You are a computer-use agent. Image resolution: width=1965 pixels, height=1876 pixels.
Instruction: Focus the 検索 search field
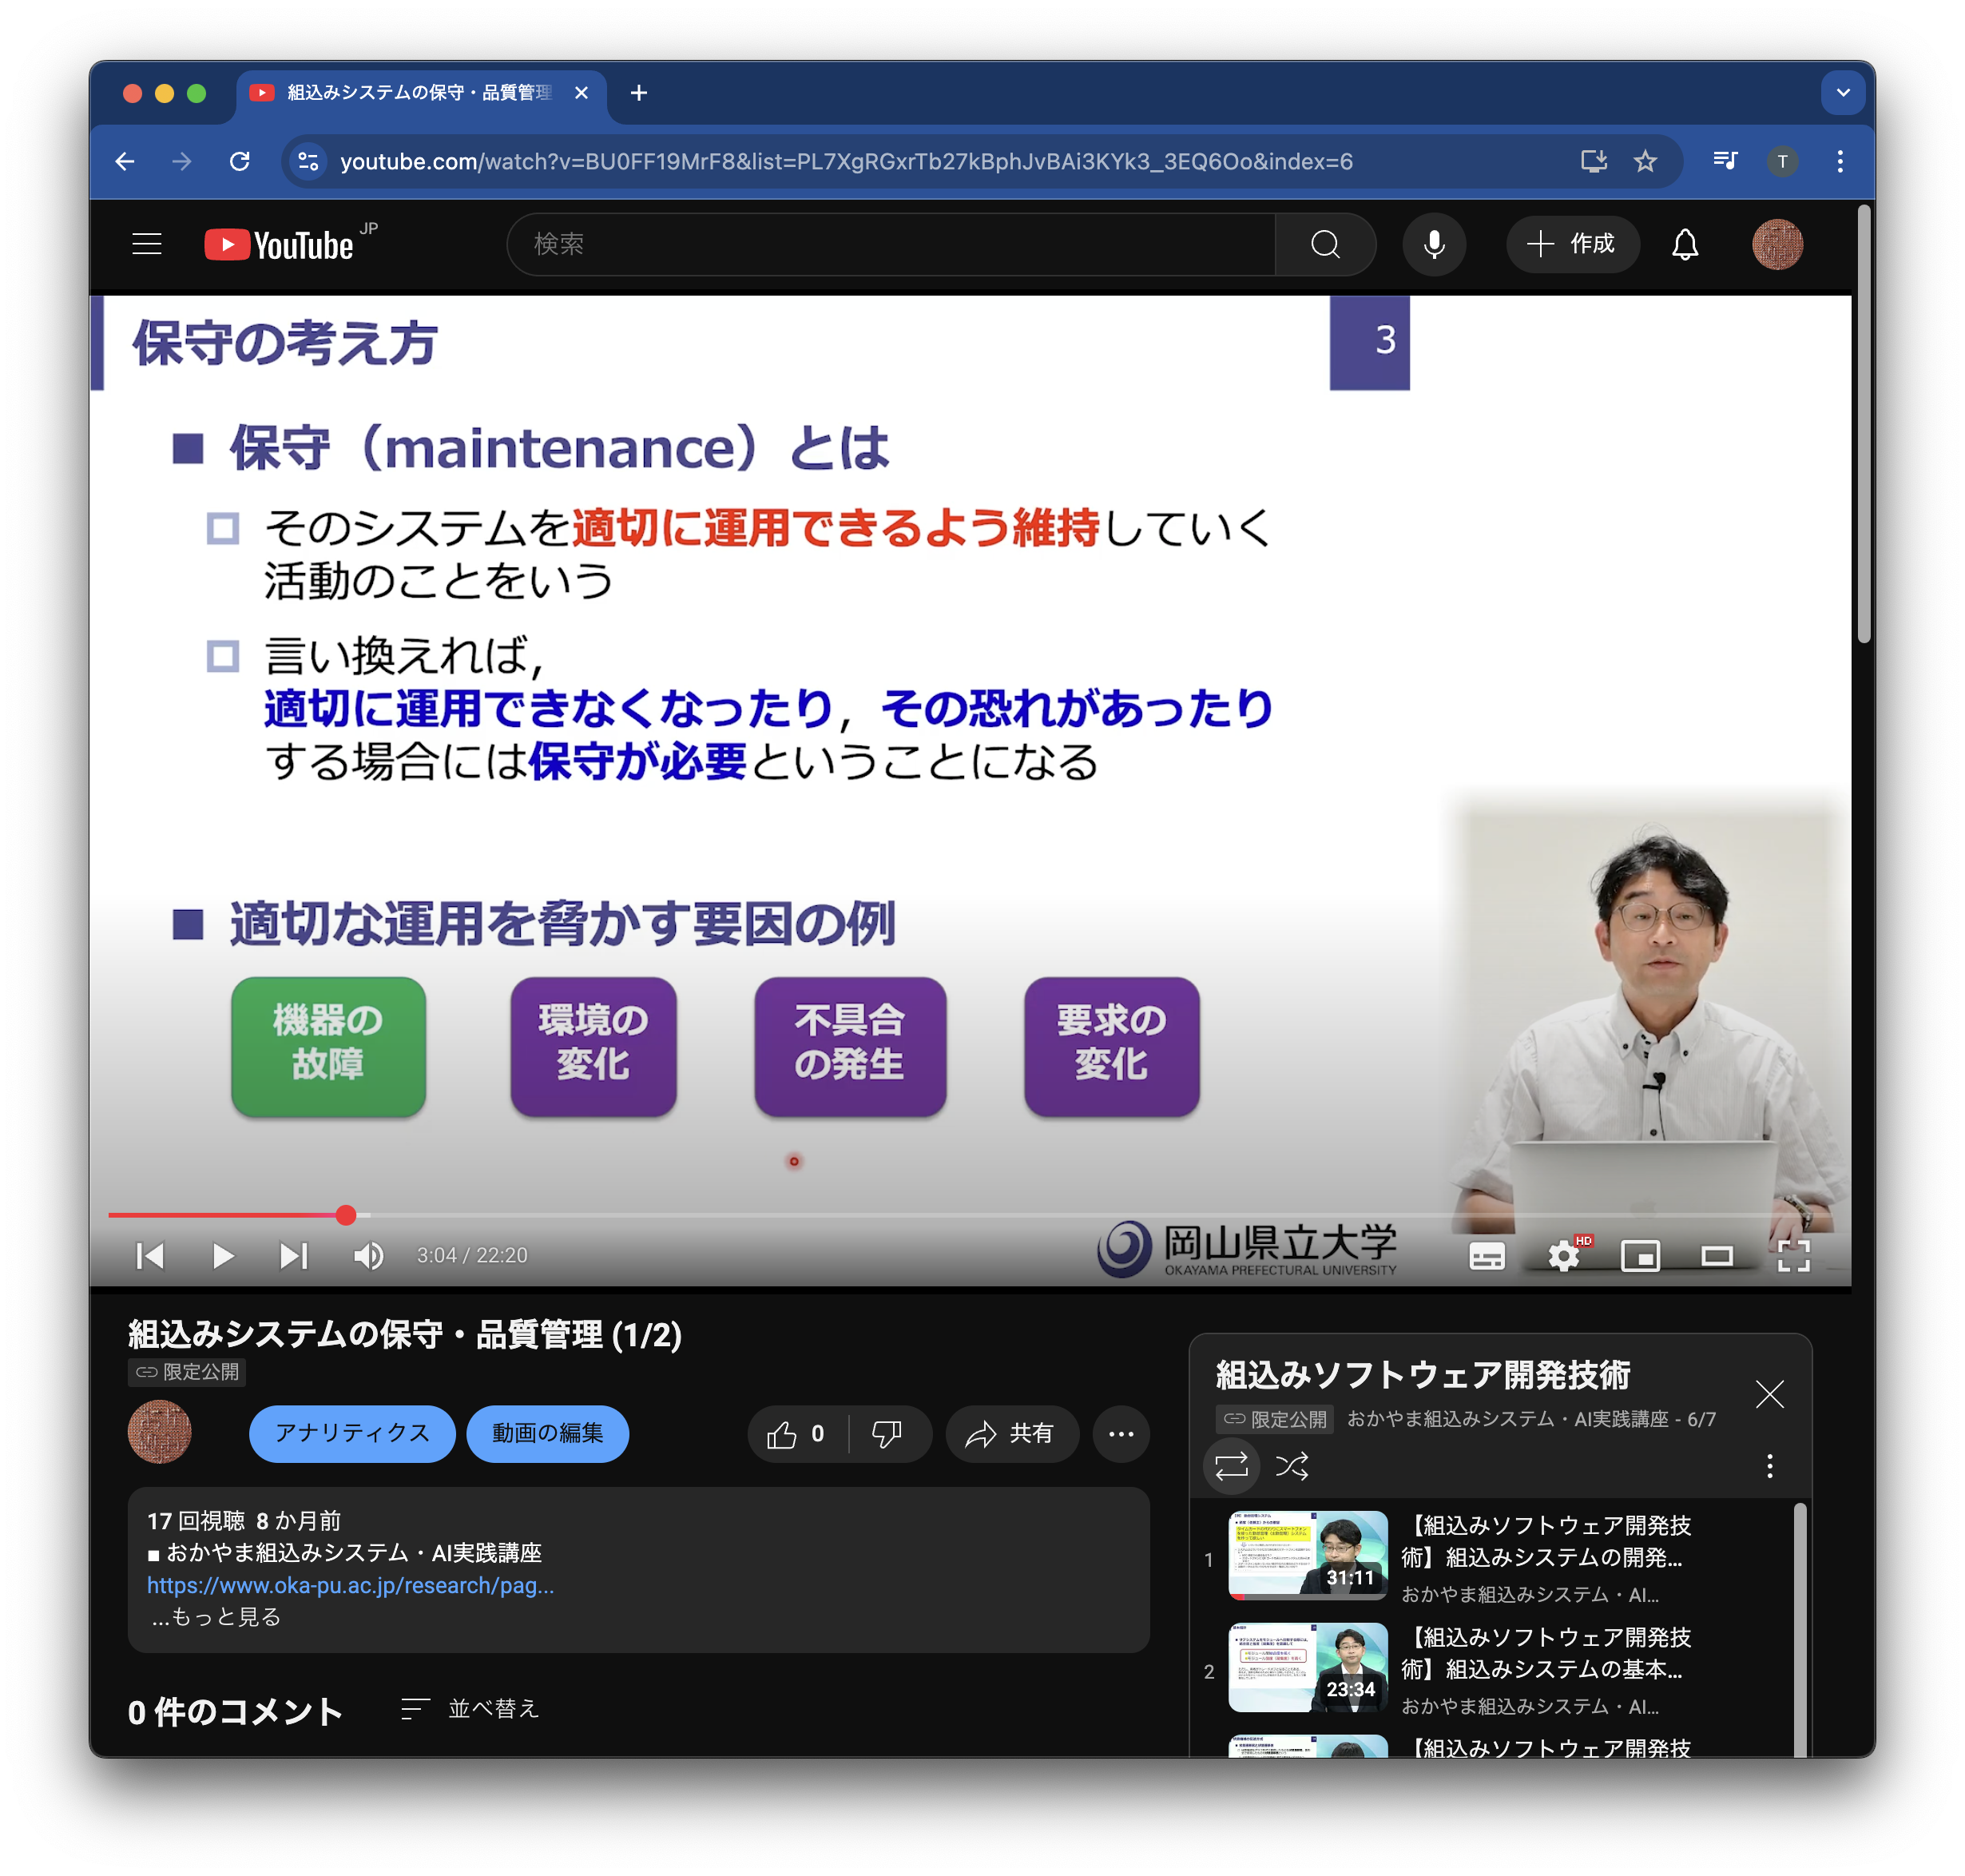[x=890, y=244]
